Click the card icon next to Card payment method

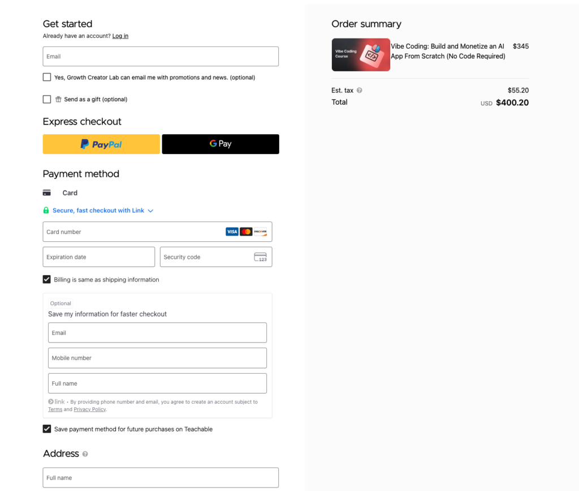pos(46,193)
